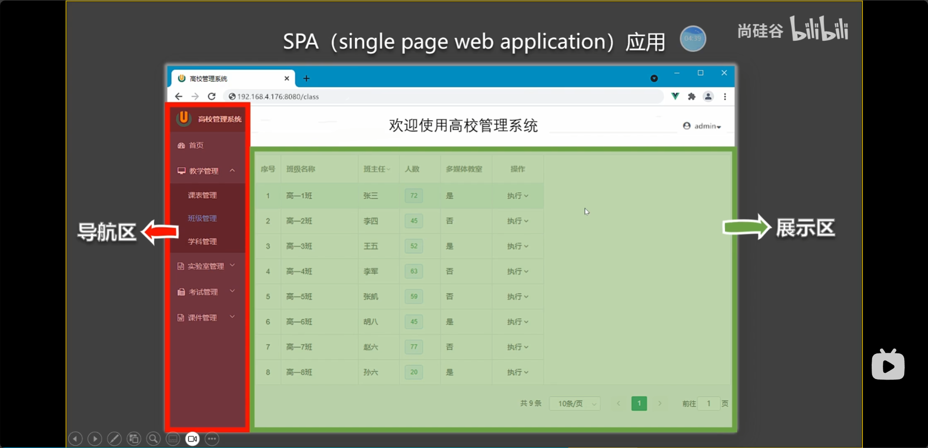
Task: Toggle the camera icon in slideshow toolbar
Action: point(192,439)
